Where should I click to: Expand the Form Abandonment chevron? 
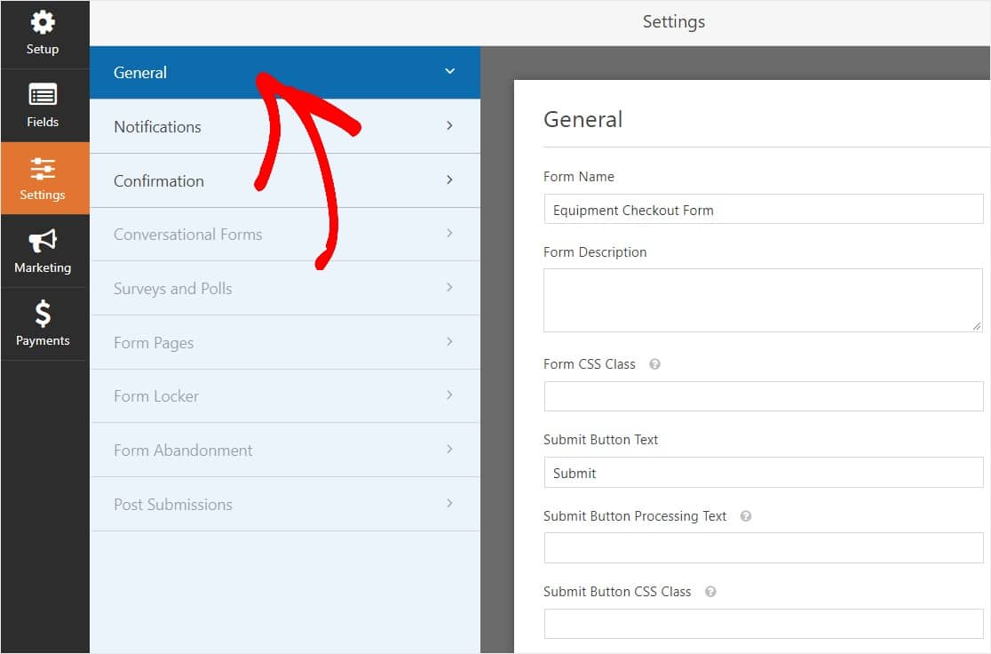tap(449, 450)
